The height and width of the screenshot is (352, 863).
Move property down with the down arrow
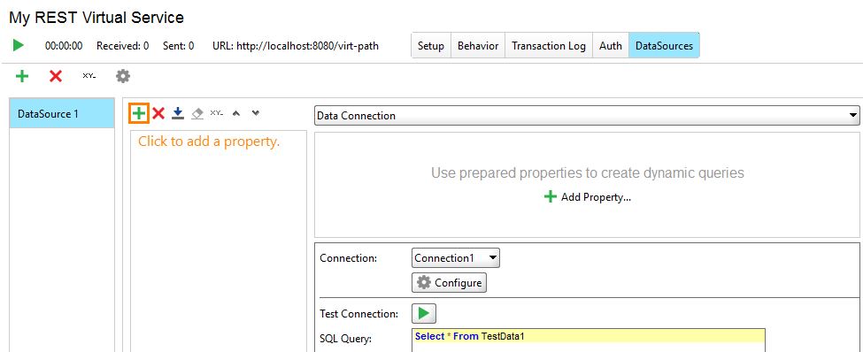click(x=256, y=113)
